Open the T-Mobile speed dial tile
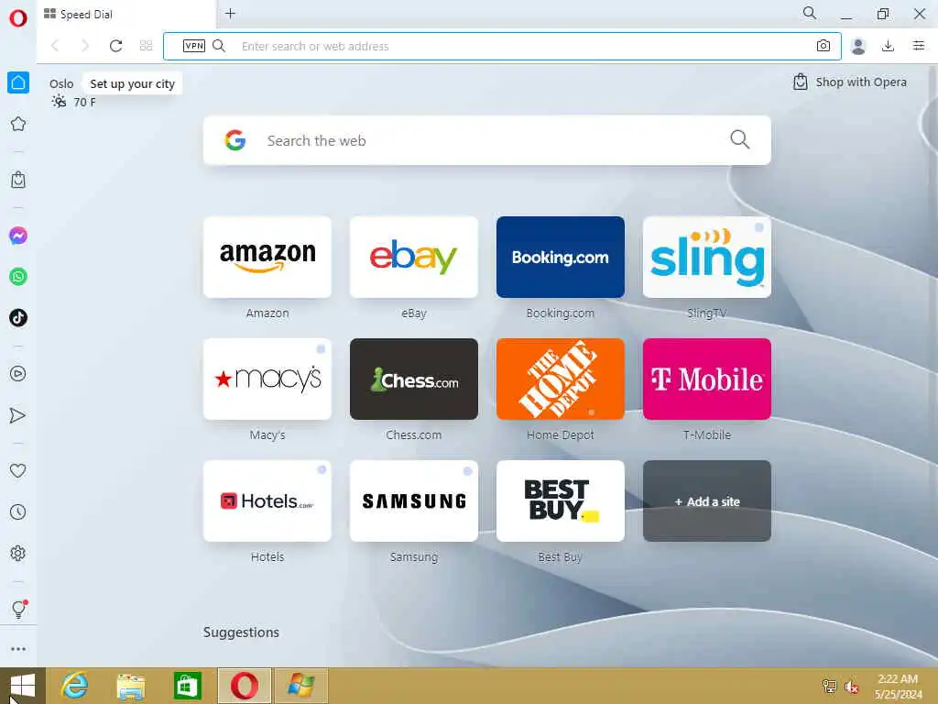Screen dimensions: 938x704 [x=707, y=379]
